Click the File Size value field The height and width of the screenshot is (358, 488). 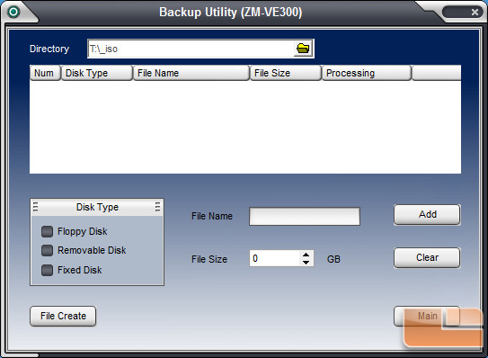pyautogui.click(x=275, y=258)
